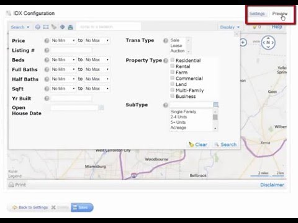The height and width of the screenshot is (223, 298).
Task: Open the Help link
Action: tap(277, 27)
